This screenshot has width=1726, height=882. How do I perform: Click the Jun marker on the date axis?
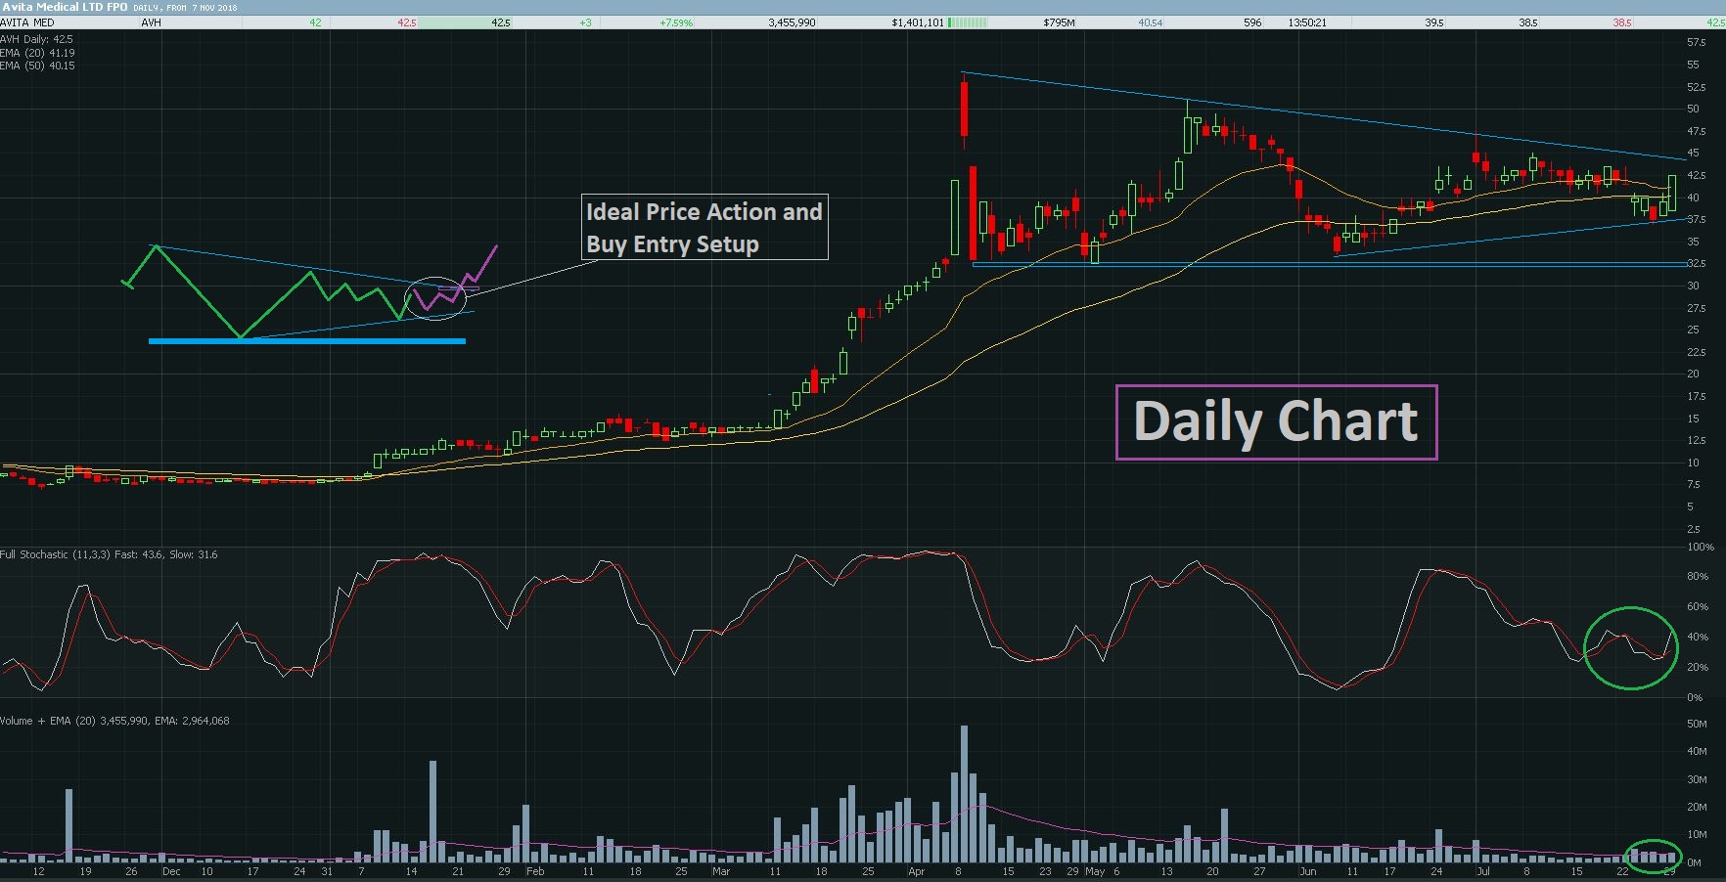click(1307, 871)
